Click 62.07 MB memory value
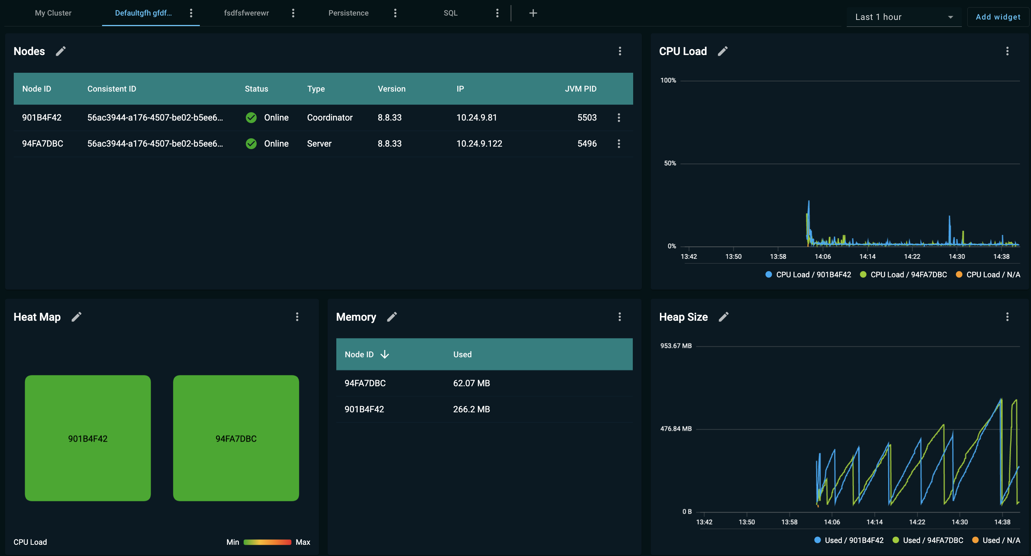The image size is (1031, 556). click(x=471, y=383)
